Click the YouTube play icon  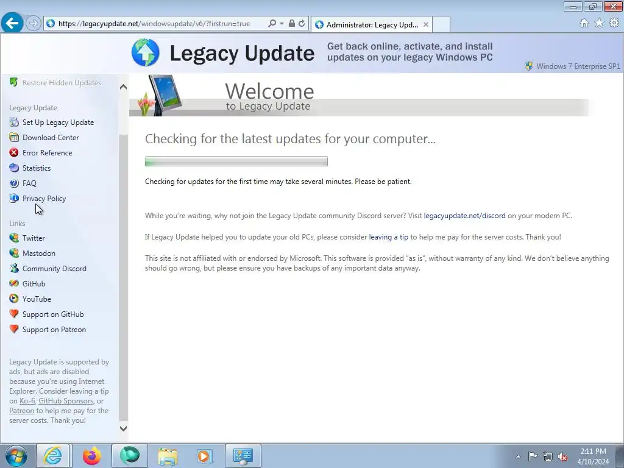click(x=14, y=299)
